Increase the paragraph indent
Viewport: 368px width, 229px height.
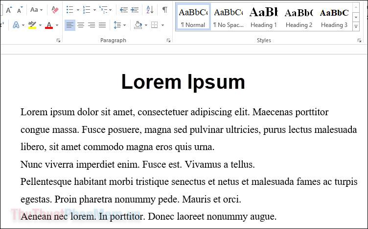point(135,10)
